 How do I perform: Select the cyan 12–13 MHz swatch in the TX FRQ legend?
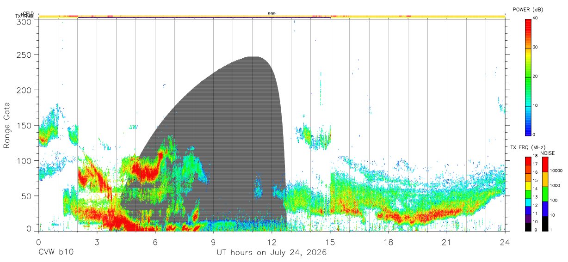click(x=528, y=202)
